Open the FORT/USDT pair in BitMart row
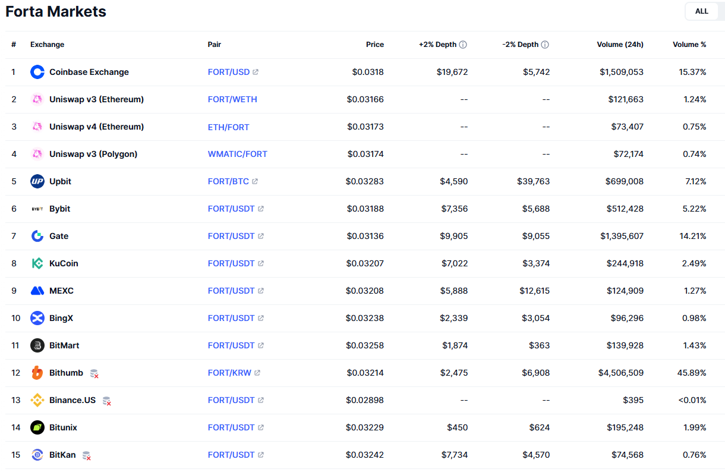Viewport: 725px width, 472px height. (x=231, y=345)
